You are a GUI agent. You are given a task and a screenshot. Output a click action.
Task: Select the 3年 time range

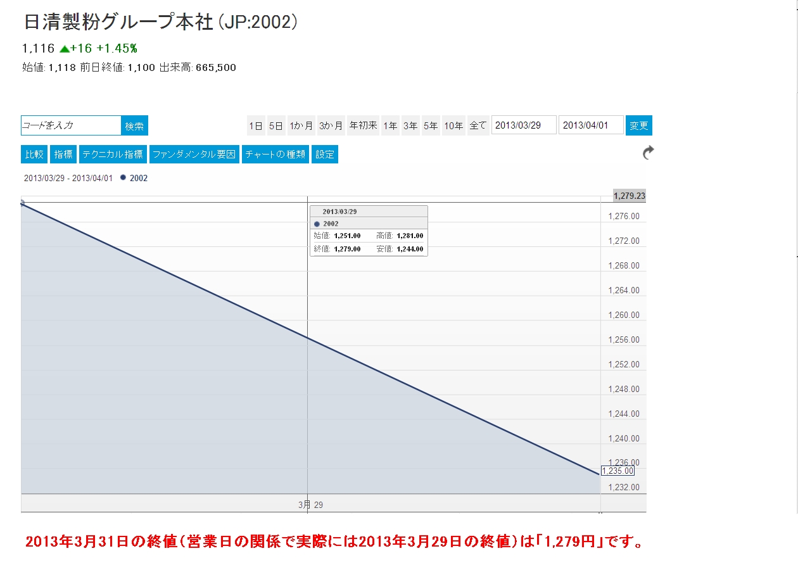410,125
